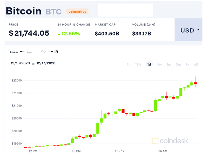The width and height of the screenshot is (207, 158).
Task: Click the CoinDesk 20 badge
Action: tap(77, 12)
